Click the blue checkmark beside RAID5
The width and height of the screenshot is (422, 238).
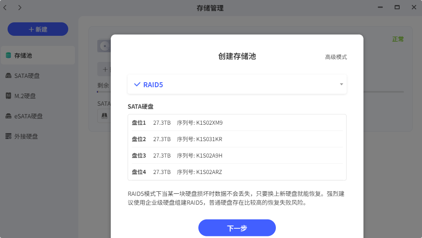[137, 85]
